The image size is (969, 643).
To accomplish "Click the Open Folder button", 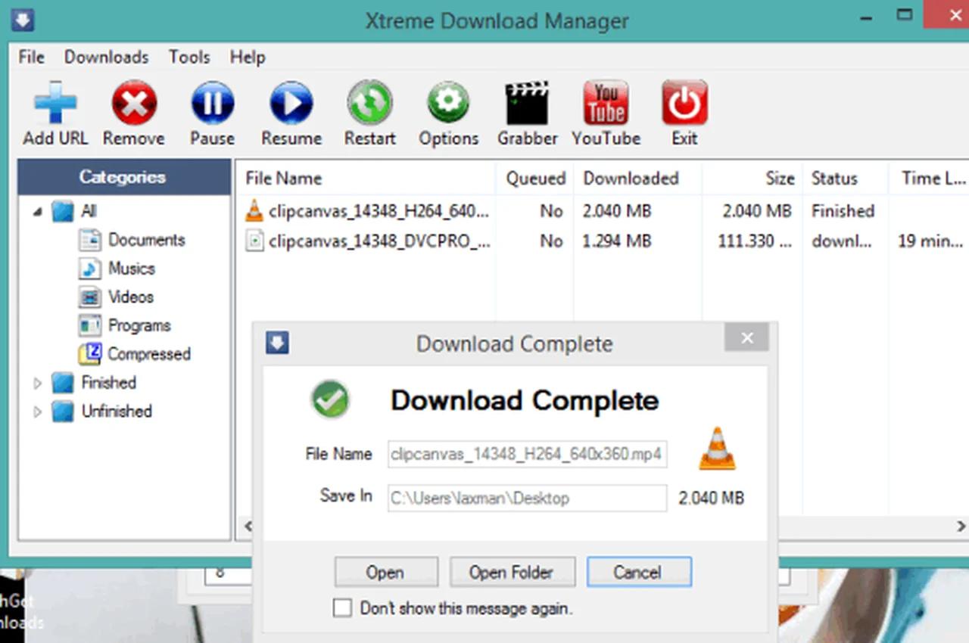I will tap(513, 572).
